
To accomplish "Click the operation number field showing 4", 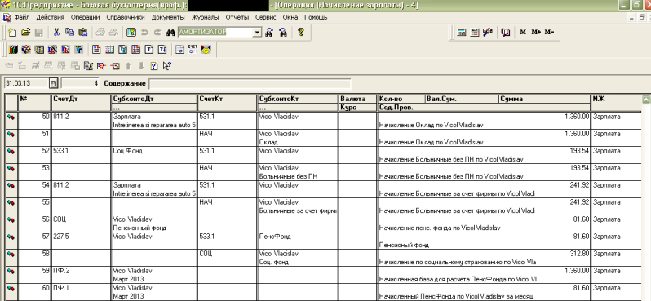I will (80, 83).
